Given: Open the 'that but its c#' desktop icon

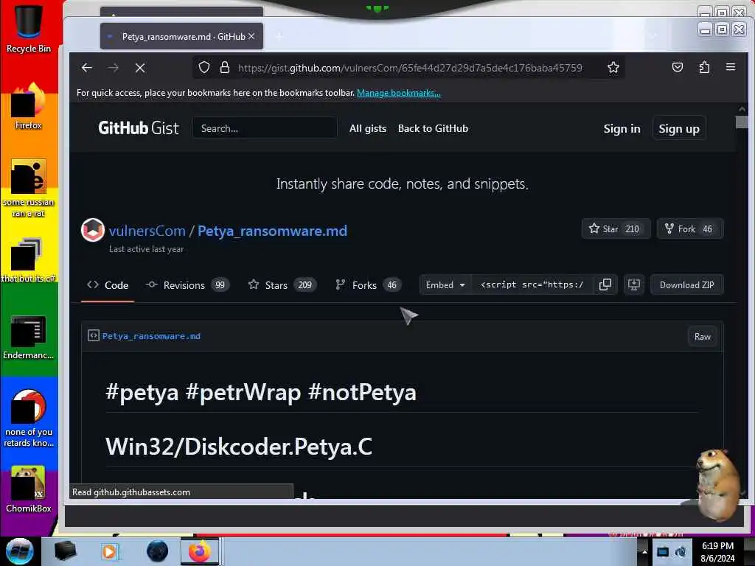Looking at the screenshot, I should [29, 260].
